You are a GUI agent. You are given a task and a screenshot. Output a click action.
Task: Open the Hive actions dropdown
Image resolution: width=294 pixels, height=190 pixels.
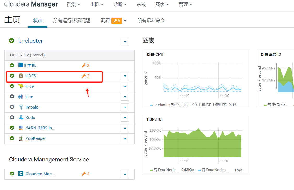(125, 86)
